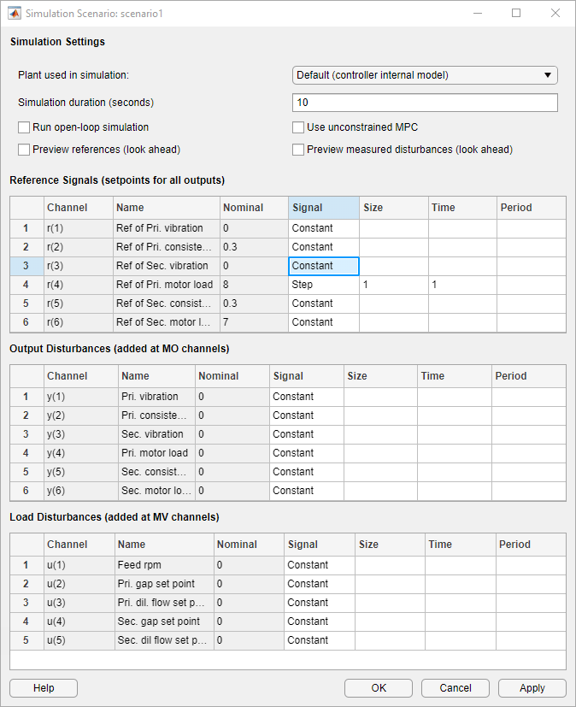
Task: Click the Size cell for Ref of Pri. motor load
Action: (x=393, y=285)
